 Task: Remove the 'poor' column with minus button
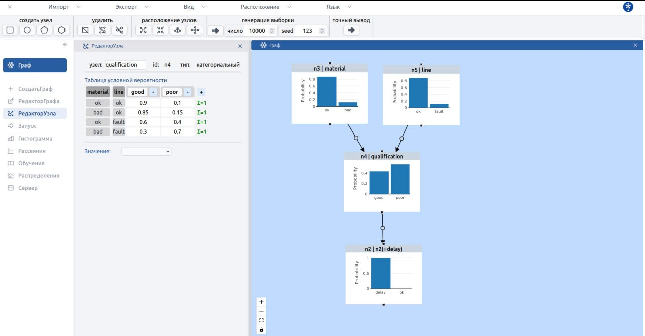click(187, 92)
